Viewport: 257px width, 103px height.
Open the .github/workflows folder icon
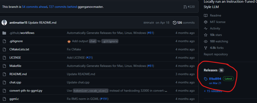(x=4, y=33)
